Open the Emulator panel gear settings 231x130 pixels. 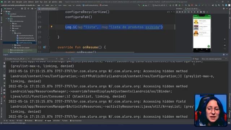224,9
